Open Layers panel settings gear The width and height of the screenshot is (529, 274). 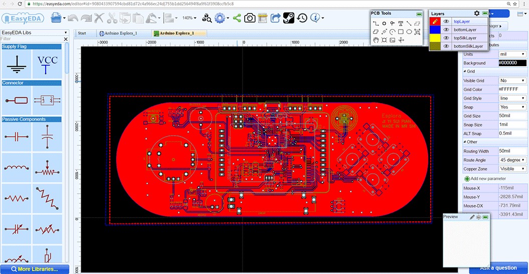[x=477, y=14]
